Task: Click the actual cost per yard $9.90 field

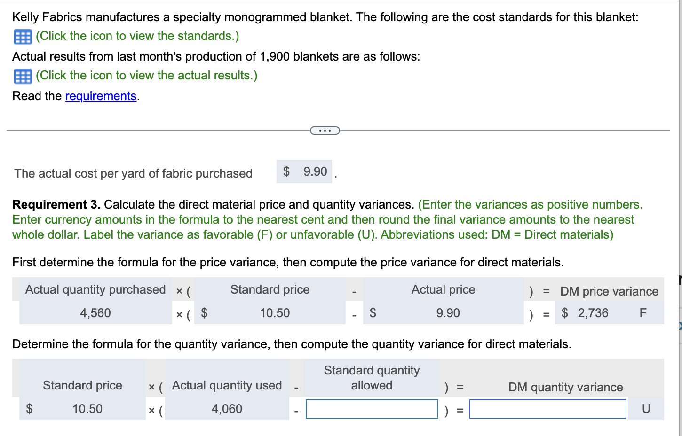Action: click(x=305, y=171)
